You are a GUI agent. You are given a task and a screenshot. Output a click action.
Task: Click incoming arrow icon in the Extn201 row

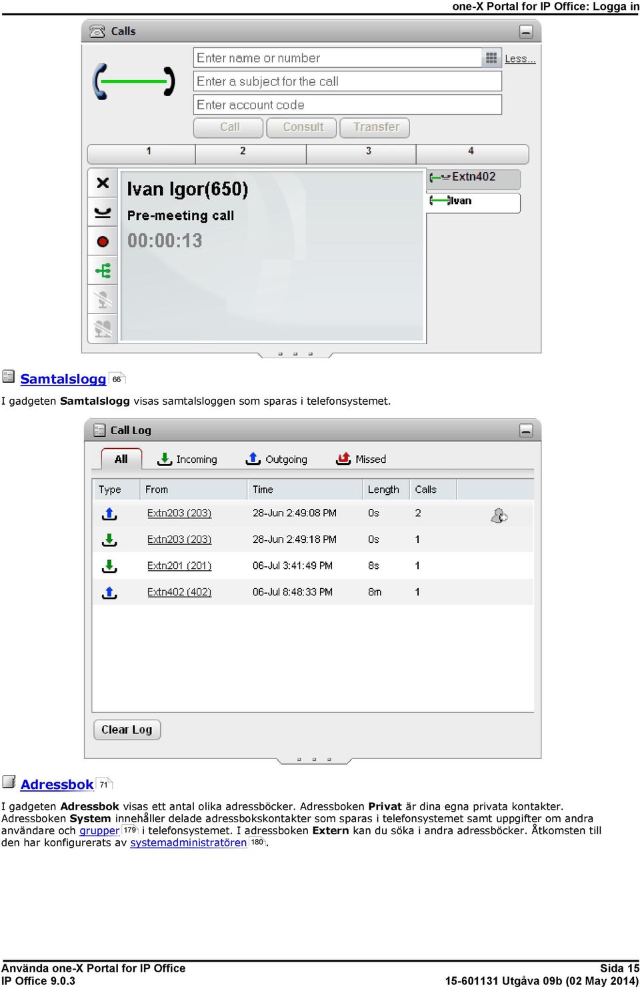pyautogui.click(x=109, y=566)
